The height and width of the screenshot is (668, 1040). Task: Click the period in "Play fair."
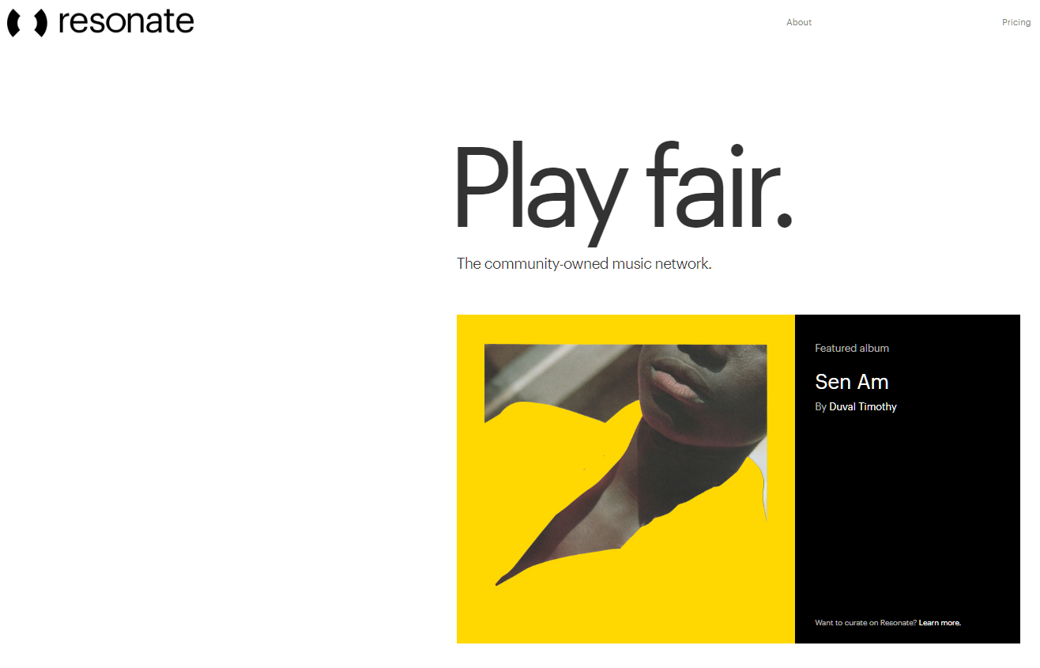click(x=784, y=221)
